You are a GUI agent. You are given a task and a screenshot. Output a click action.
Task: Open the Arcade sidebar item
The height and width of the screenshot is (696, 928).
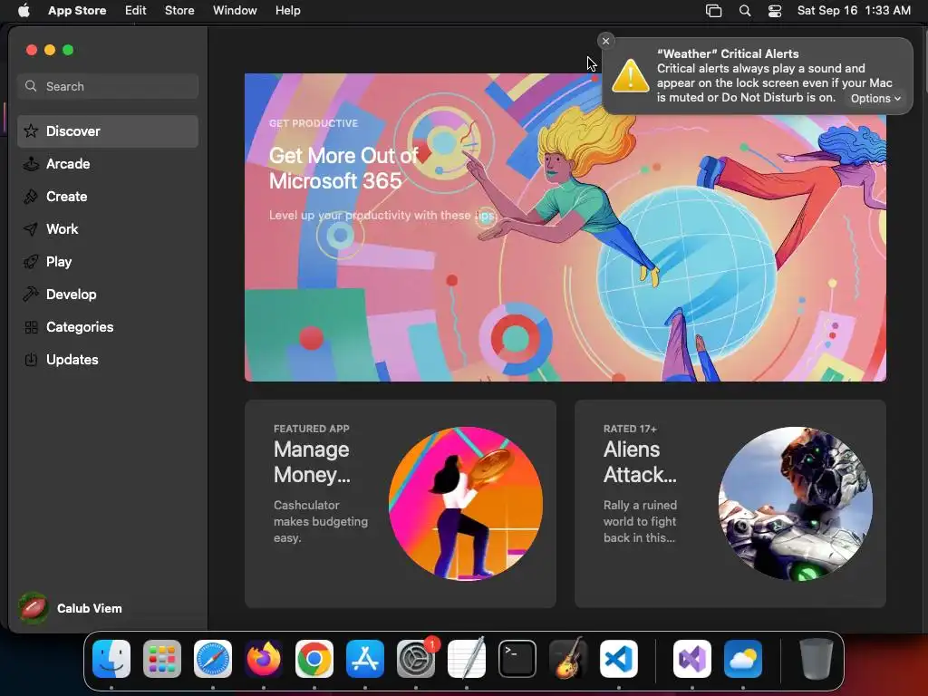tap(108, 164)
